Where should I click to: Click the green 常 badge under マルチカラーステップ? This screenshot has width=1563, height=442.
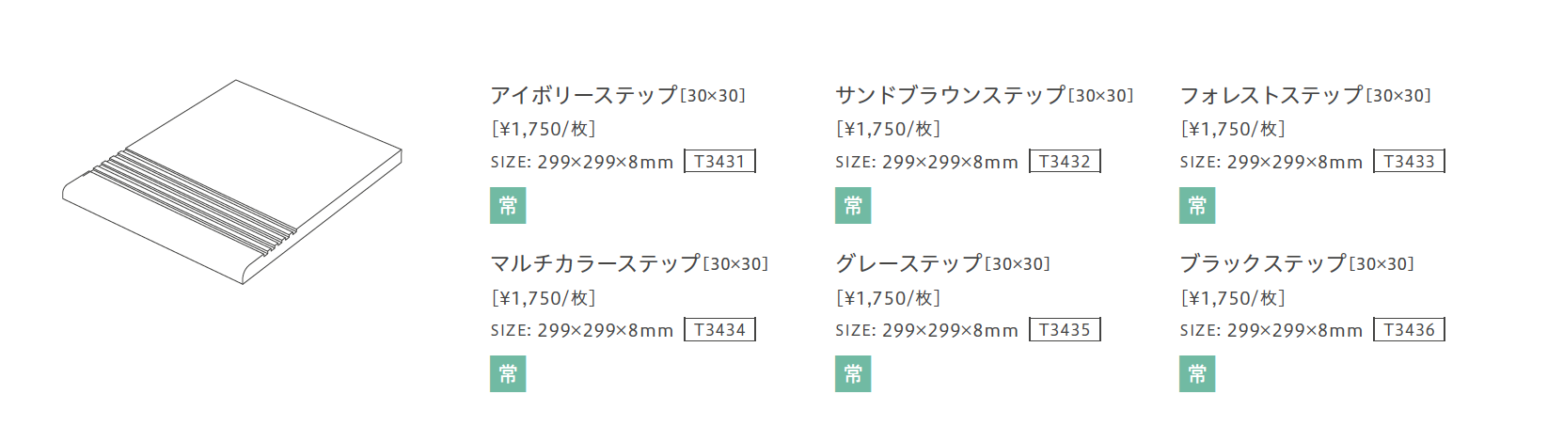[x=508, y=373]
